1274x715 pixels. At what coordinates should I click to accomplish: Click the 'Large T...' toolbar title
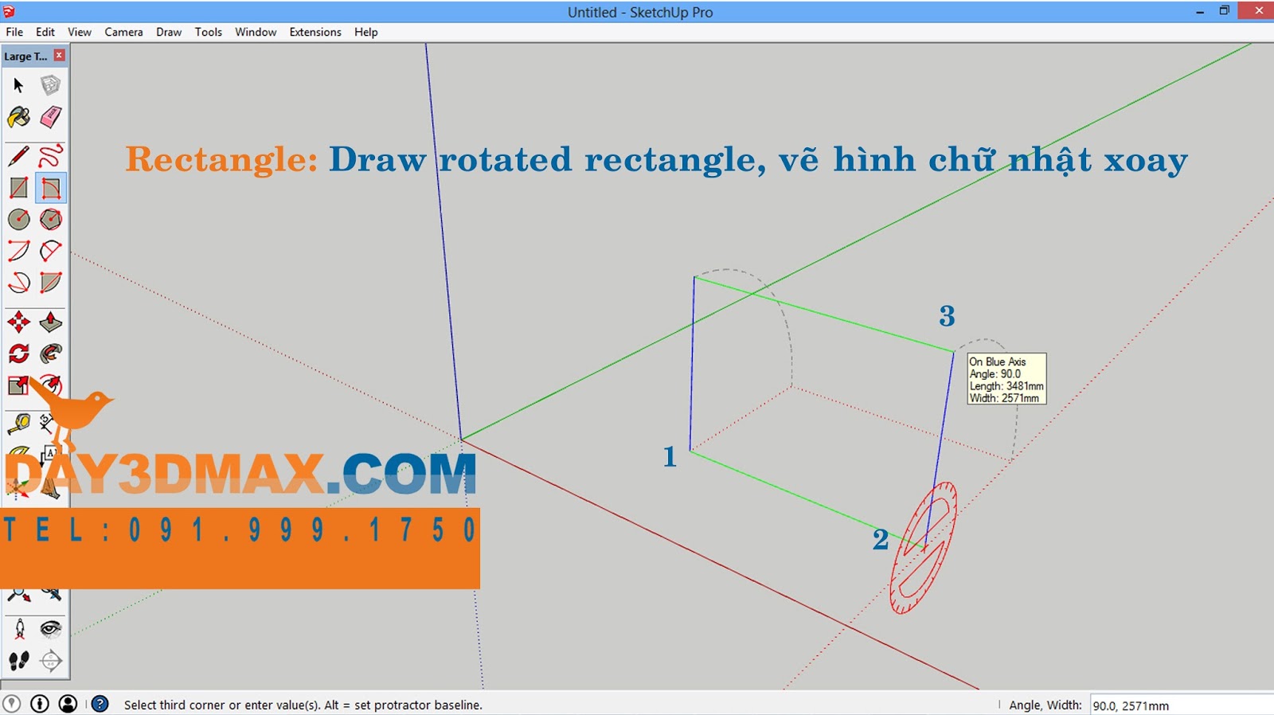[x=25, y=57]
